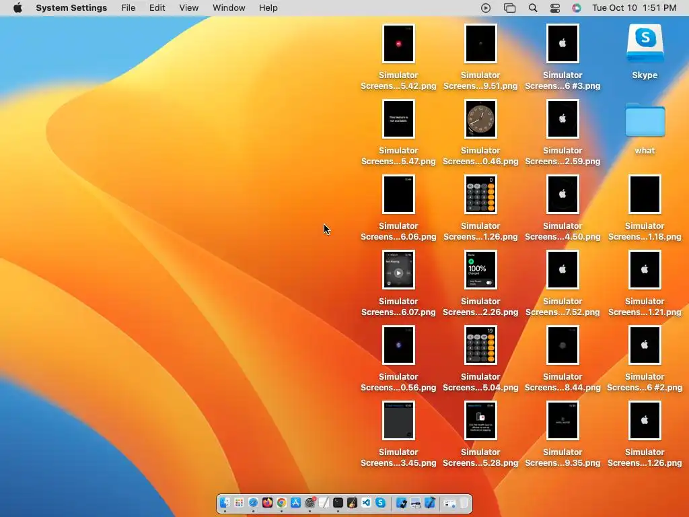Open the Trash in the Dock
The width and height of the screenshot is (689, 517).
464,502
